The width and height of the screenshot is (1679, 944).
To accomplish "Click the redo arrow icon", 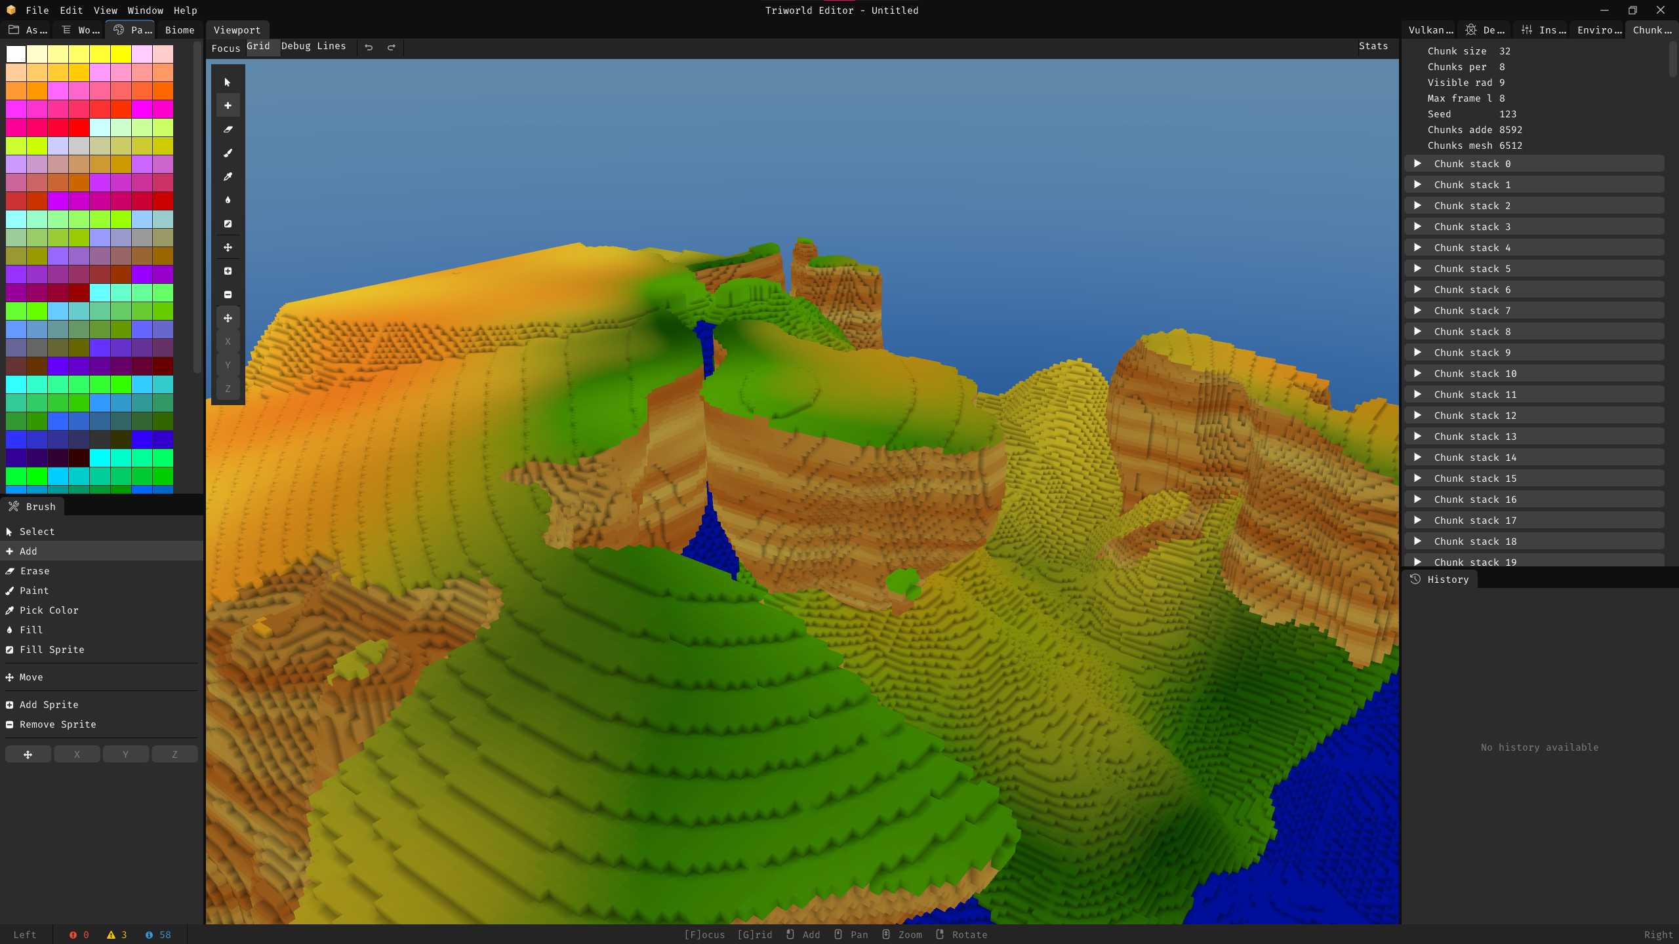I will coord(392,47).
